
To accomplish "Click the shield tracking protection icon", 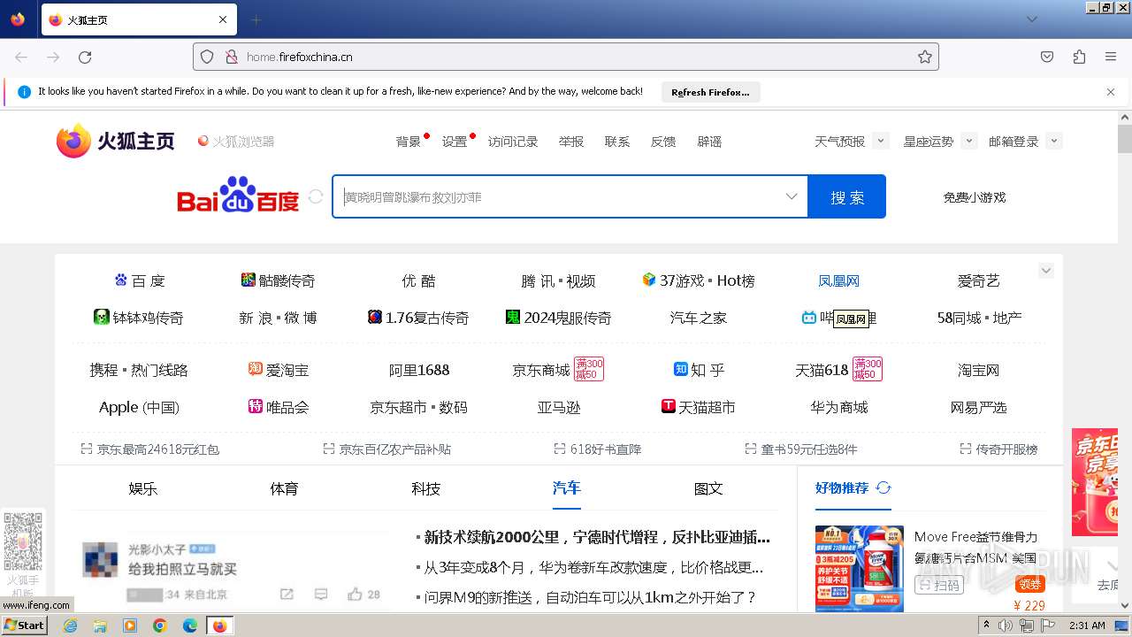I will (207, 57).
